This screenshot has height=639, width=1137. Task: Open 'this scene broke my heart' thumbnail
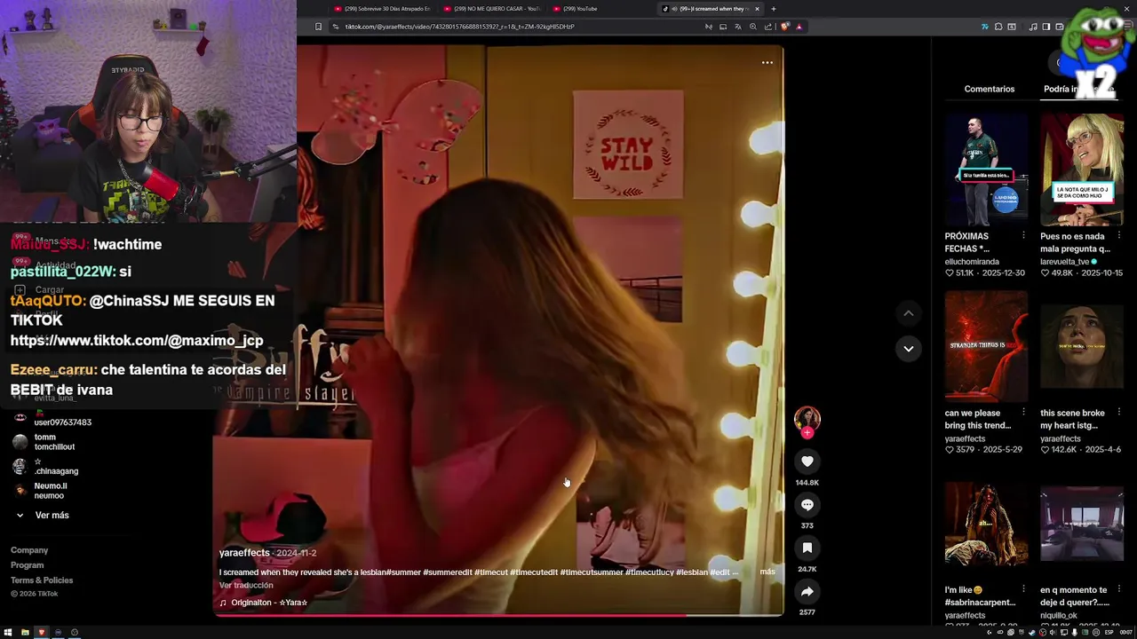(1081, 346)
